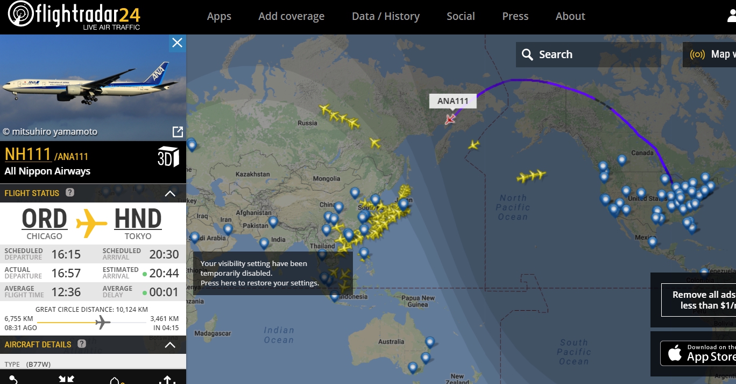The height and width of the screenshot is (384, 736).
Task: Click scheduled departure time 16:15
Action: tap(66, 254)
